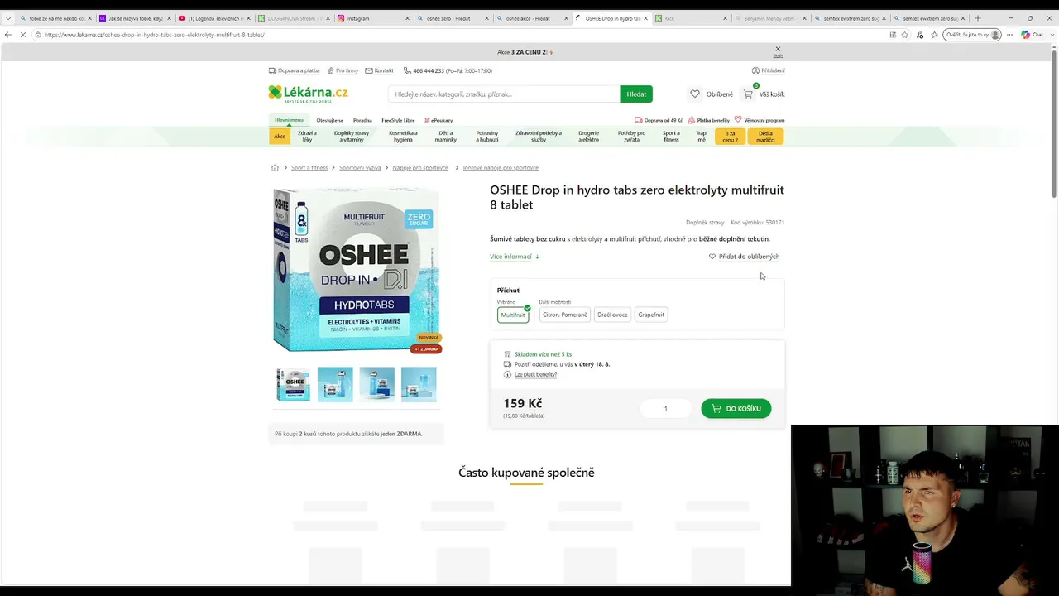Screen dimensions: 1059x596
Task: Open Zdraví a léky category
Action: (x=307, y=137)
